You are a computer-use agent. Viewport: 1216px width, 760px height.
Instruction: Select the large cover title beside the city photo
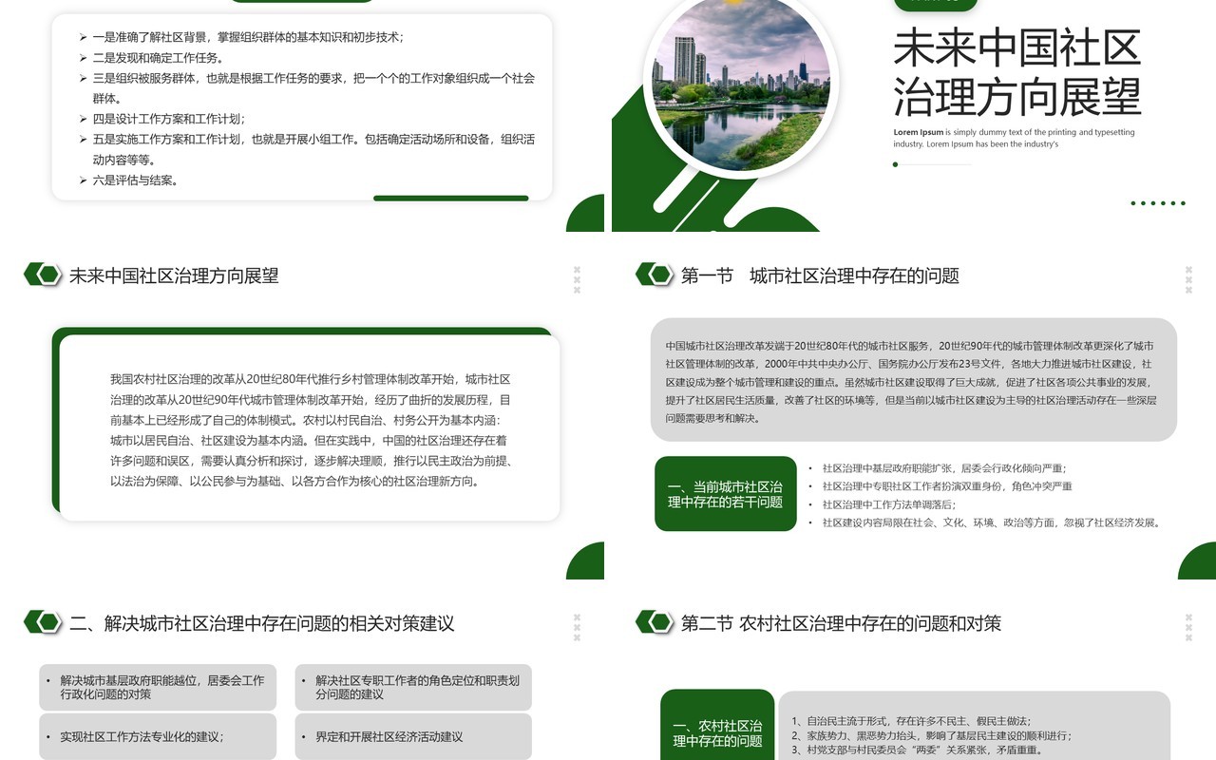pos(1016,72)
